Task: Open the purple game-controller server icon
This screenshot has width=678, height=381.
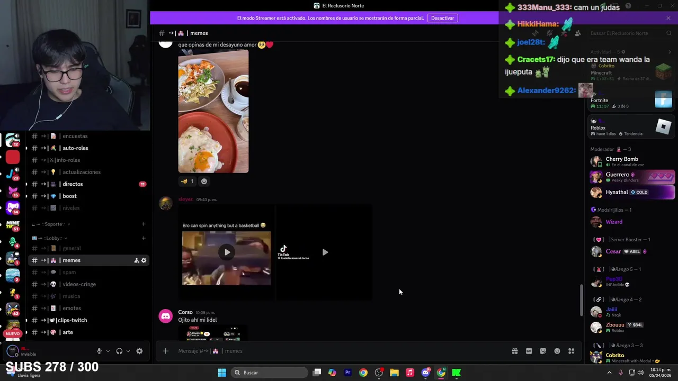Action: (x=13, y=207)
